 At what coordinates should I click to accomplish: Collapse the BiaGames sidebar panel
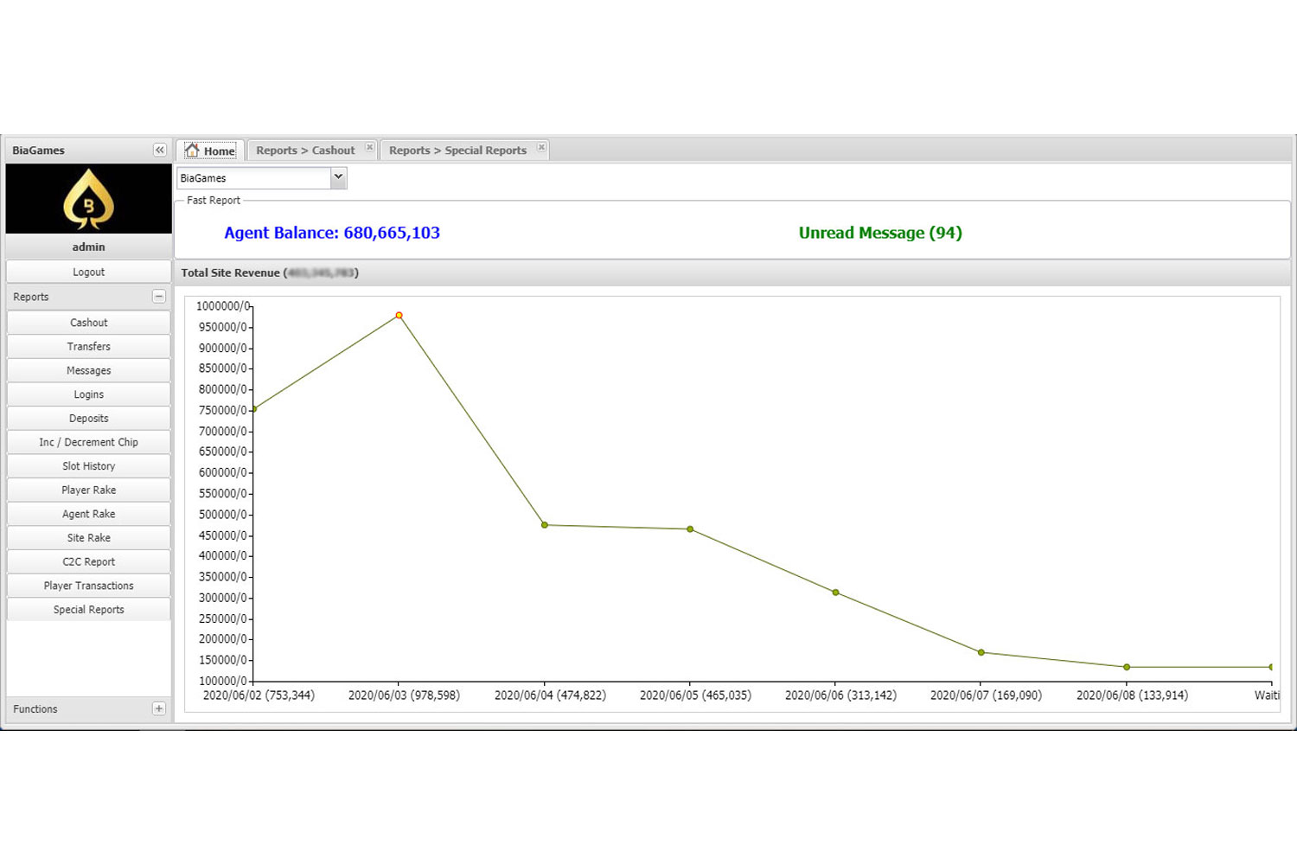159,151
